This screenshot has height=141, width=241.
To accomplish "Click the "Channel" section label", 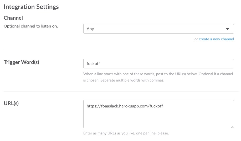I will 13,18.
